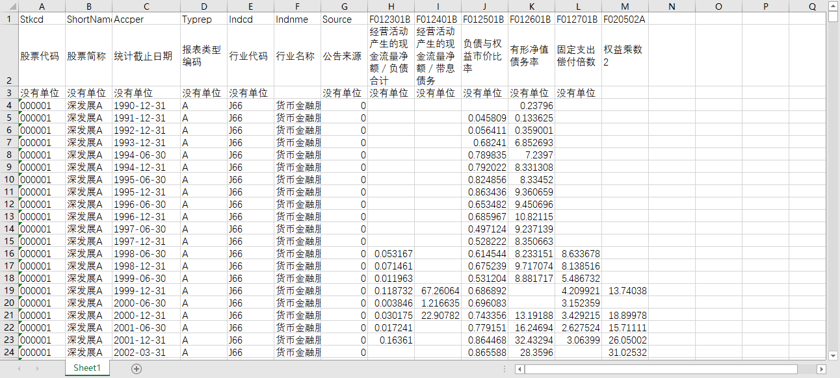
Task: Click cell containing F012701B
Action: [x=578, y=19]
